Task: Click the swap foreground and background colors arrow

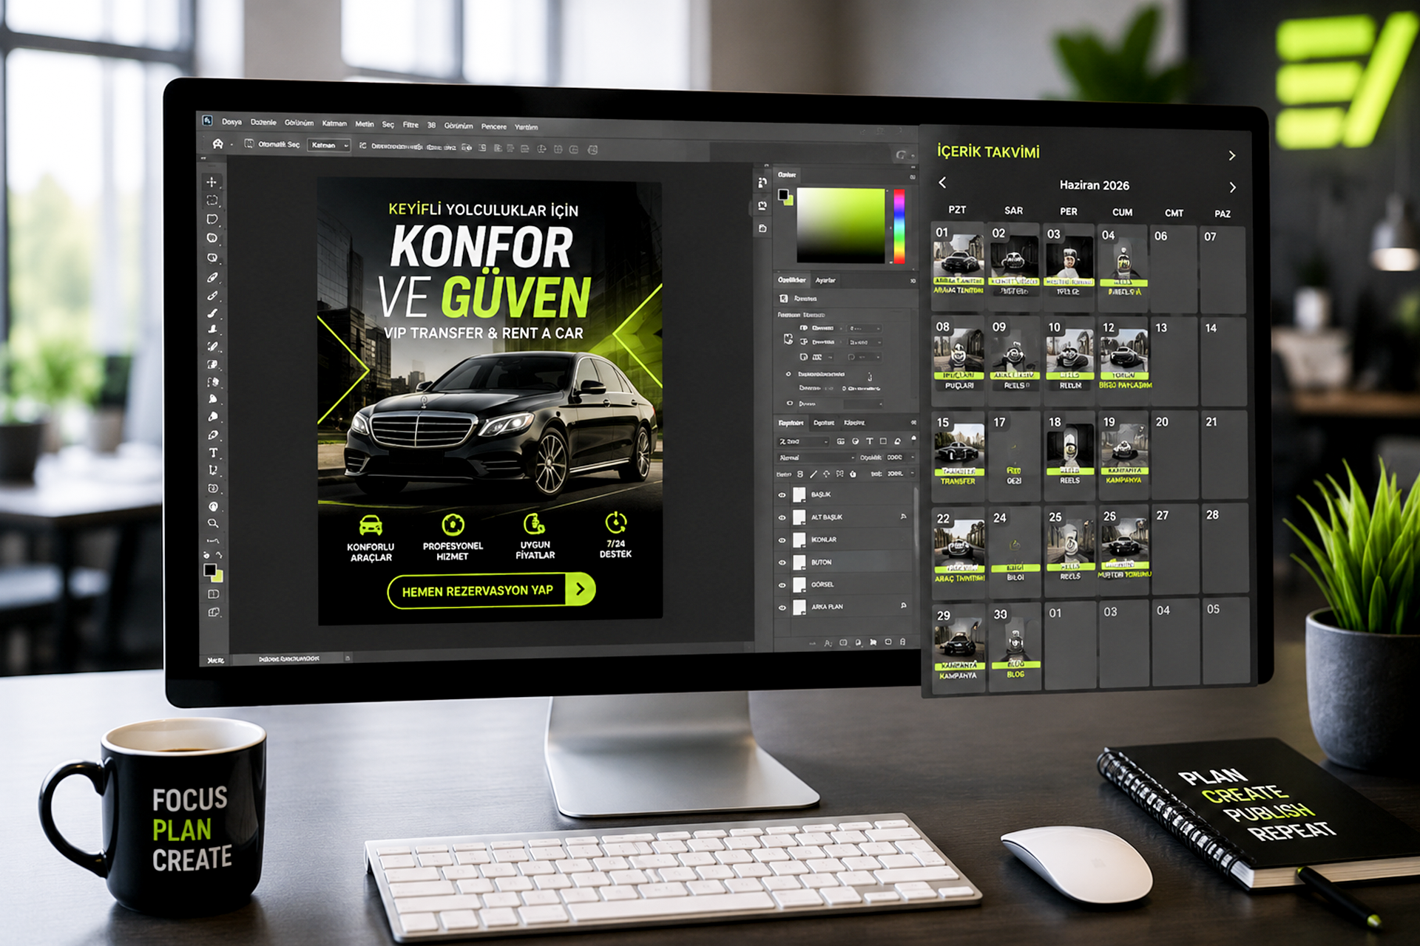Action: [219, 555]
